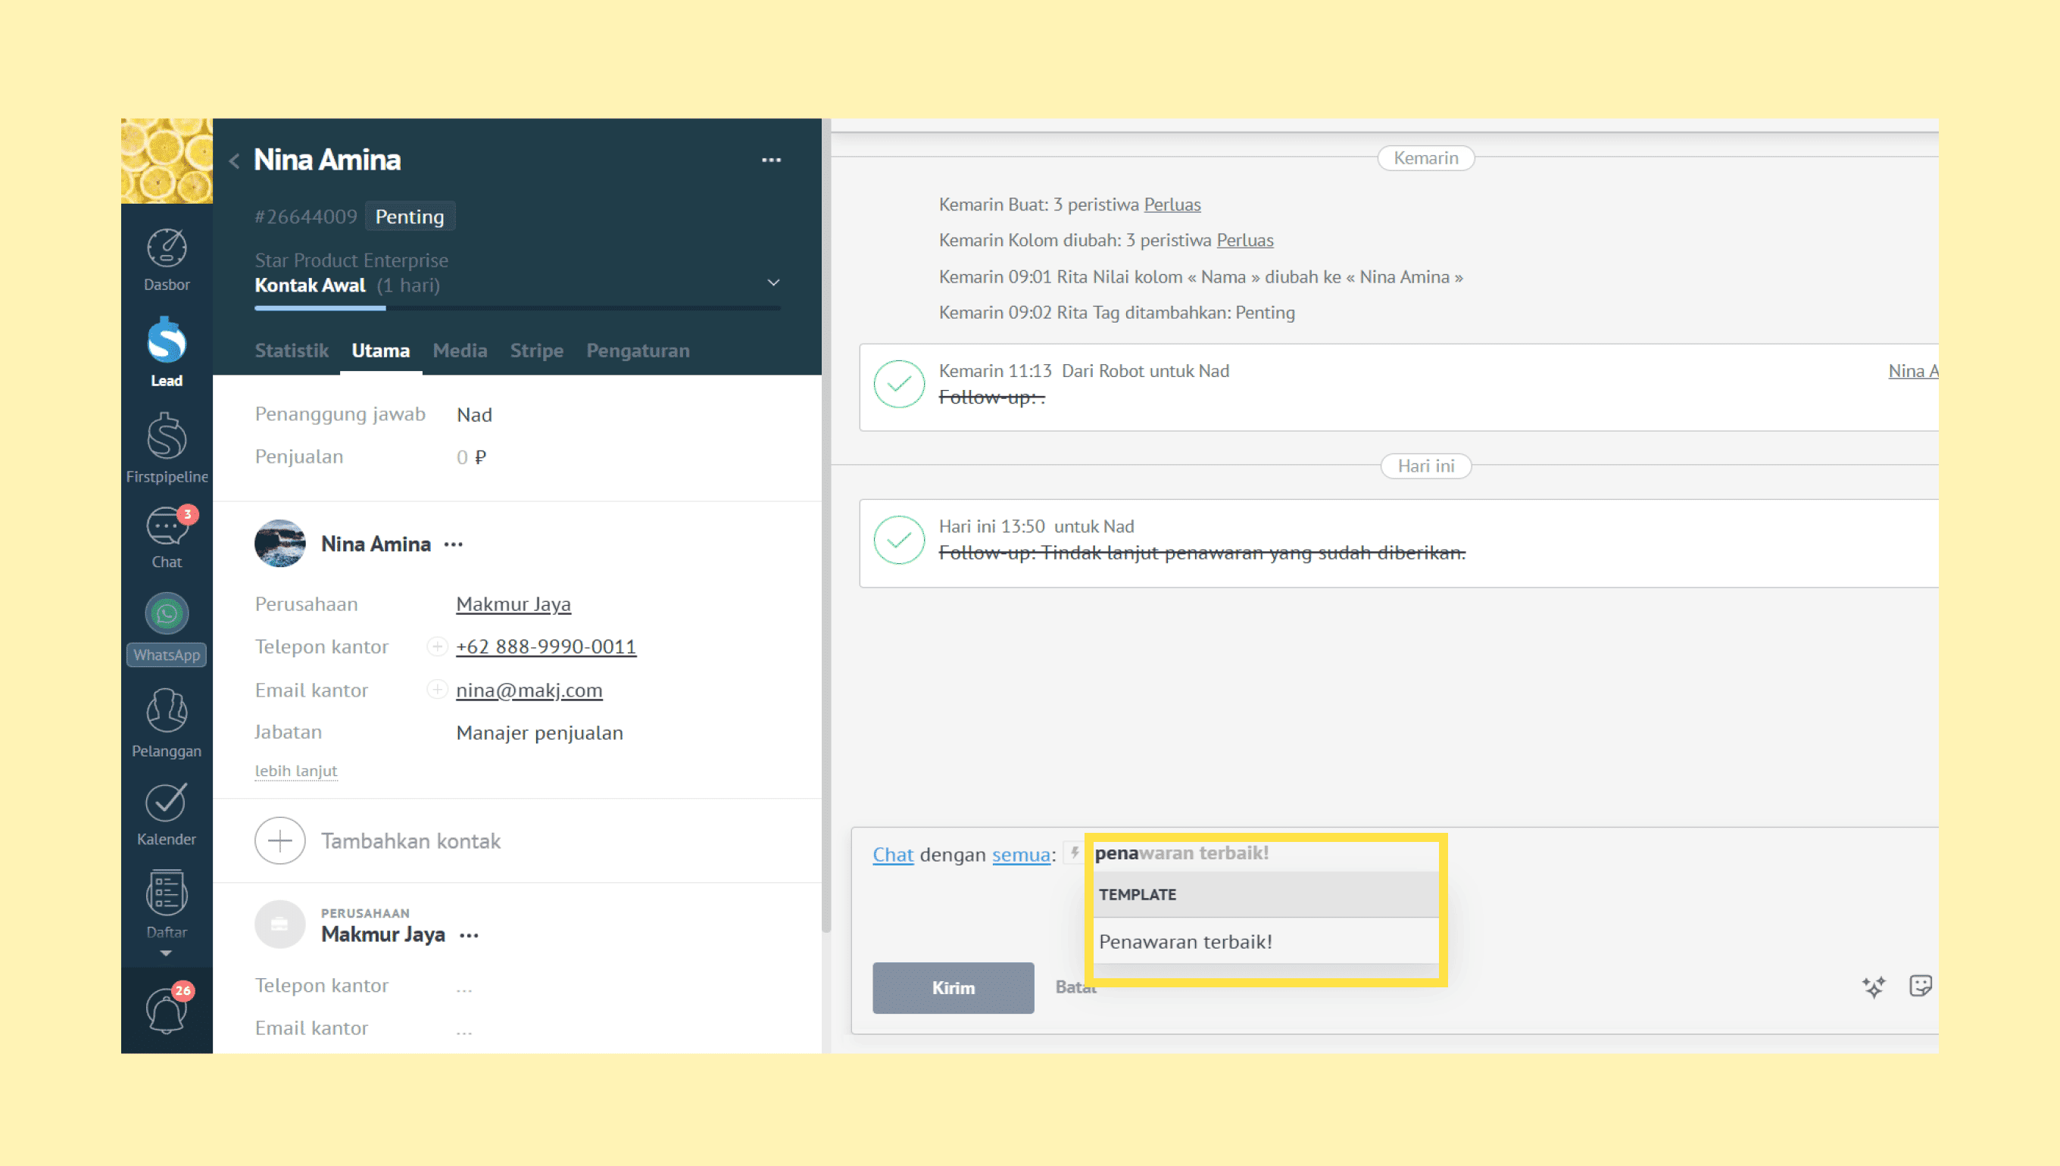Viewport: 2060px width, 1166px height.
Task: Open options dots next to contact Nina Amina
Action: click(454, 544)
